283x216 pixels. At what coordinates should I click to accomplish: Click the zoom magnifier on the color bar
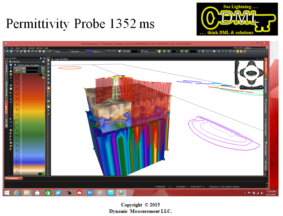[44, 78]
